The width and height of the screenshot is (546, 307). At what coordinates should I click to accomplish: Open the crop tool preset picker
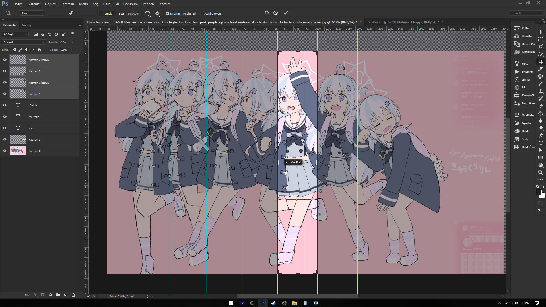(x=10, y=13)
